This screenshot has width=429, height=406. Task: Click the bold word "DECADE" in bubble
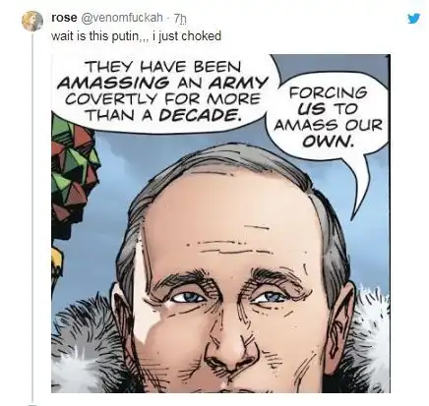199,115
